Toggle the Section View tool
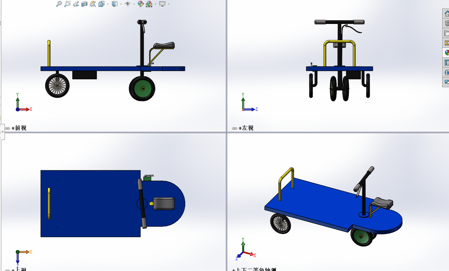This screenshot has width=449, height=271. point(84,4)
